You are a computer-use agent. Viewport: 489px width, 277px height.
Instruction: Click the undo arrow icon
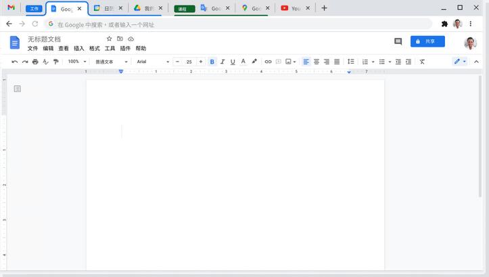(15, 62)
